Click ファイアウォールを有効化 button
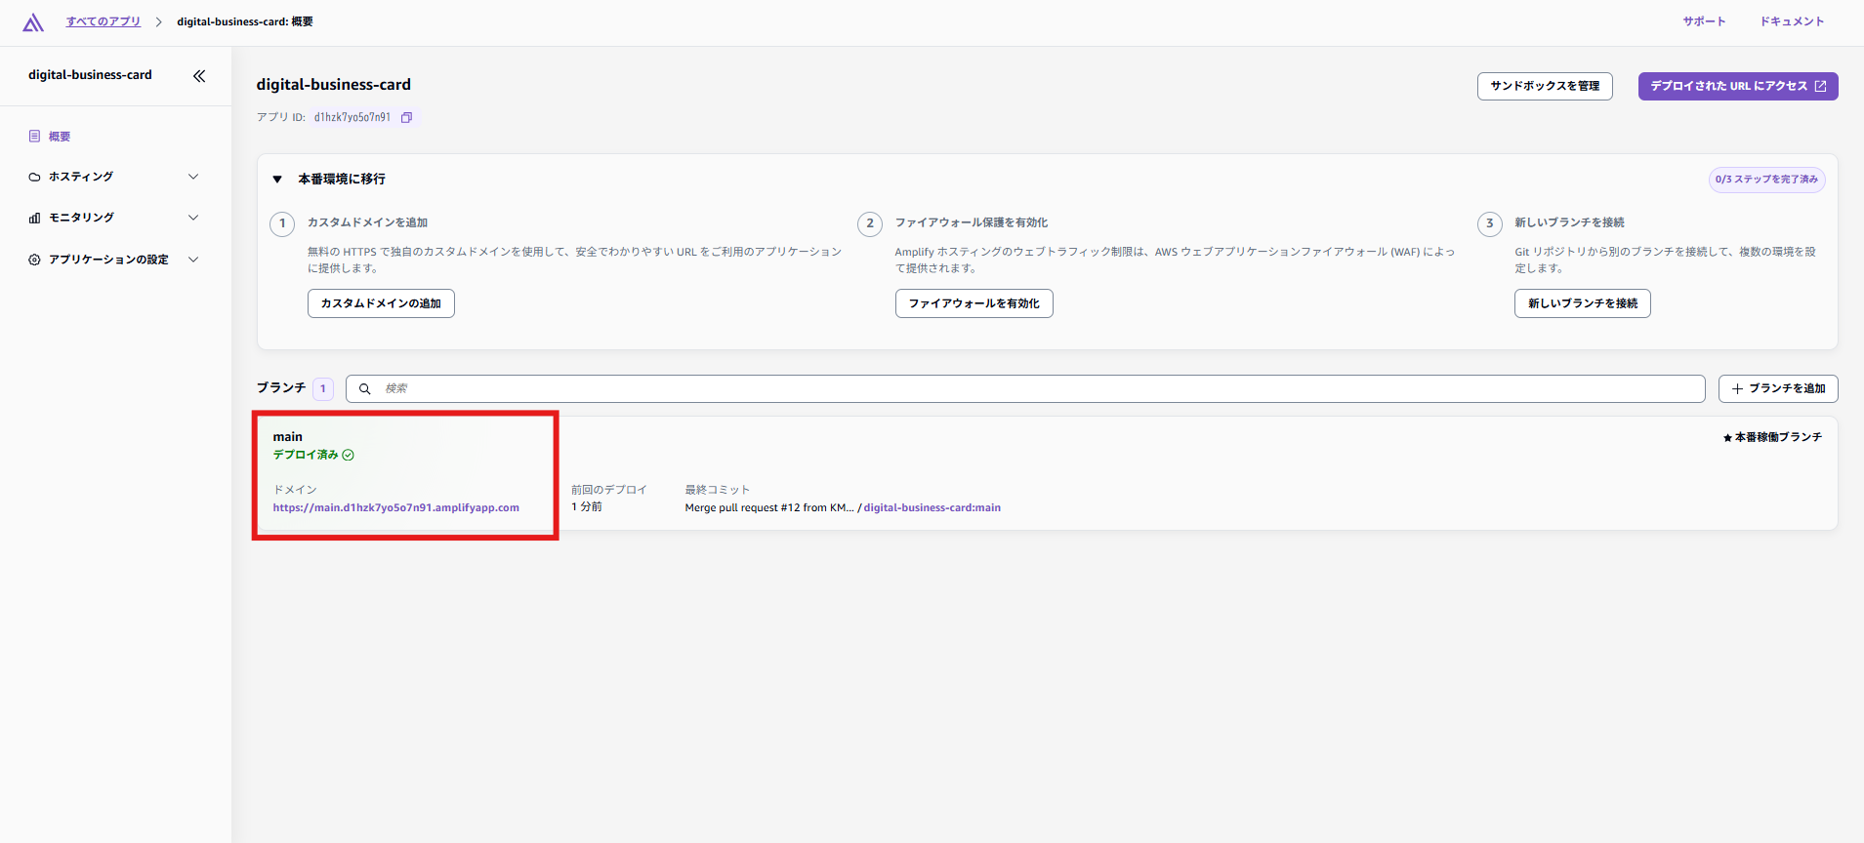Viewport: 1864px width, 843px height. tap(974, 303)
